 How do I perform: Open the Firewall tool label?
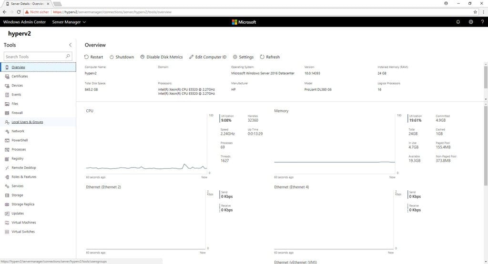click(17, 113)
